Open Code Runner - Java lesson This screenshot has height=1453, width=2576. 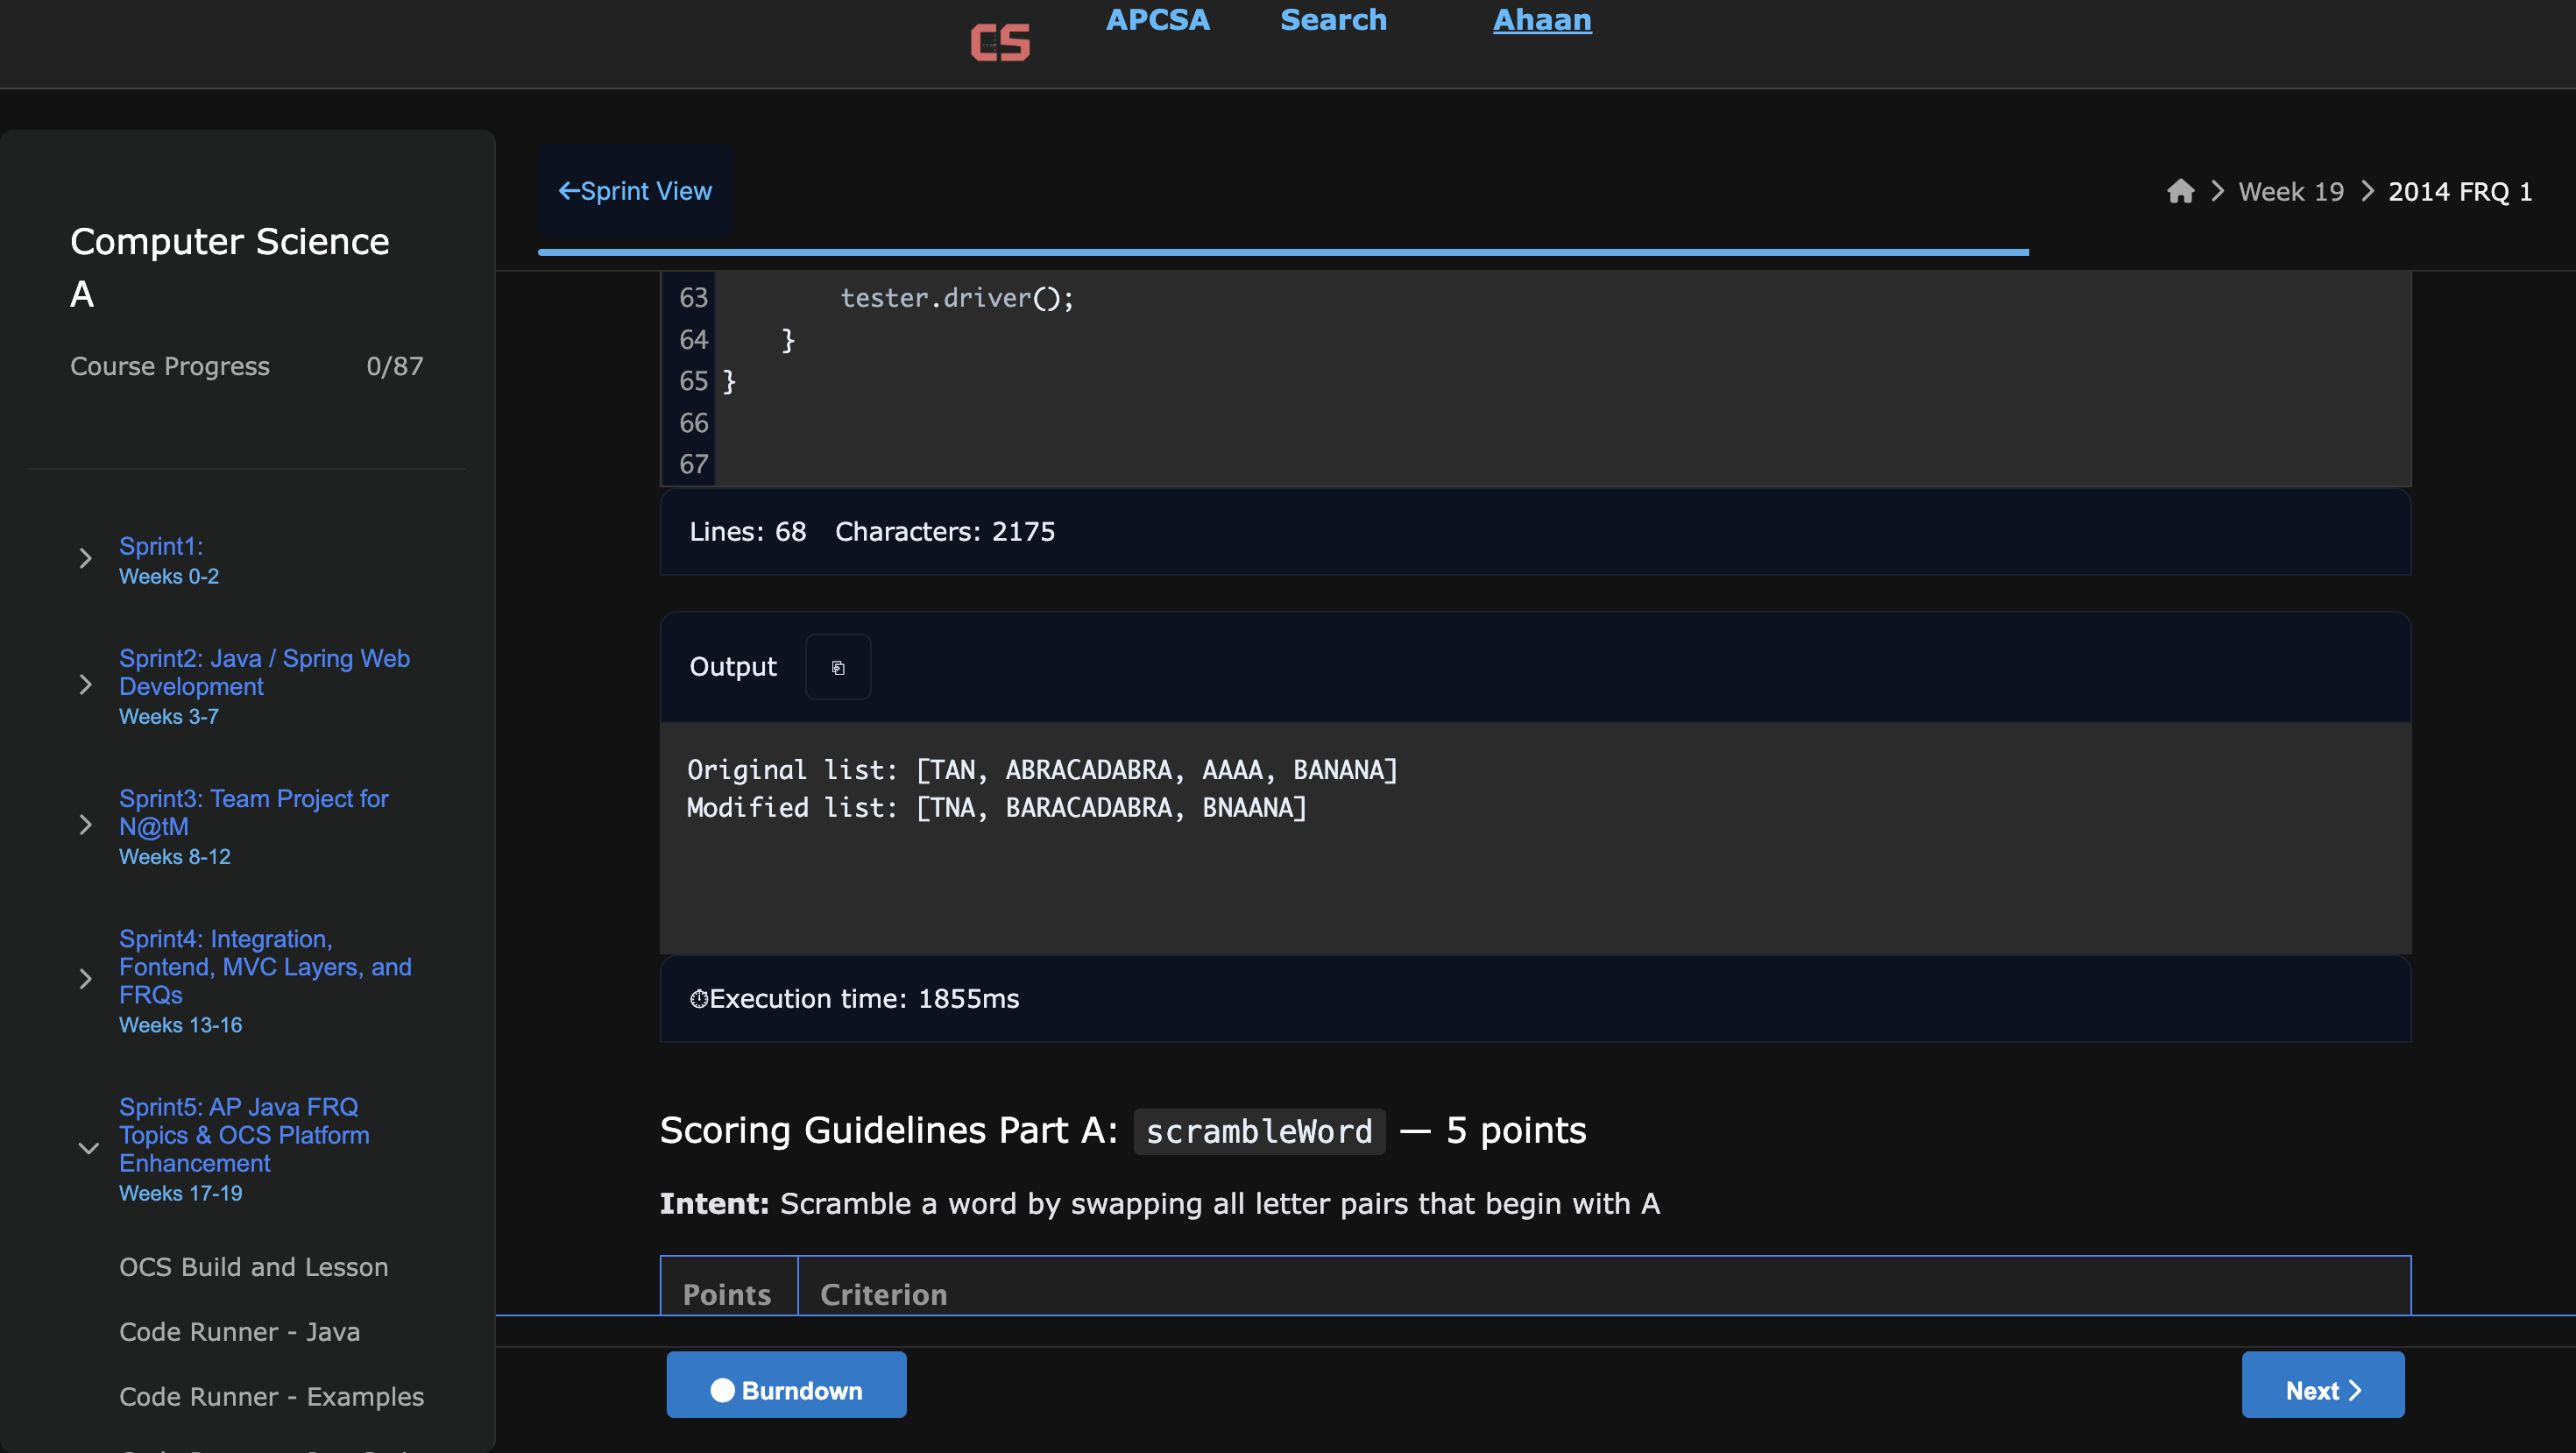click(239, 1332)
